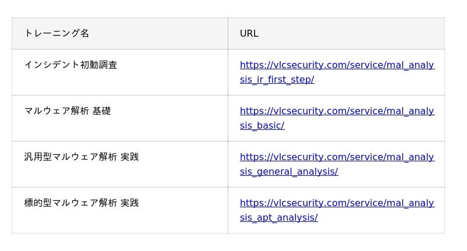The image size is (467, 251).
Task: Click apt analysis row's https link line
Action: click(337, 203)
